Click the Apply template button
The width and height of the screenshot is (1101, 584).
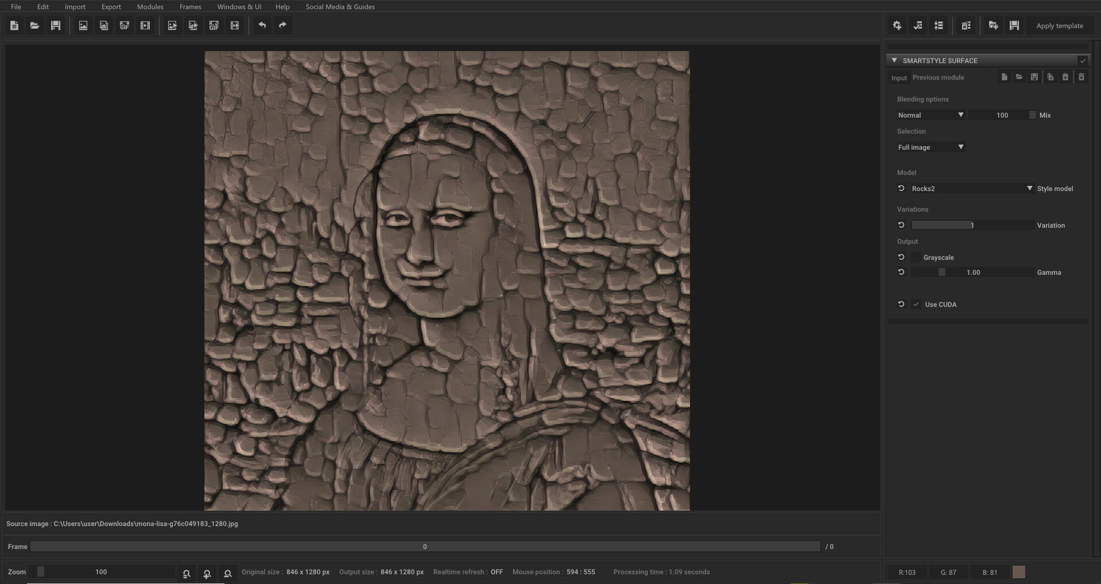pyautogui.click(x=1059, y=25)
